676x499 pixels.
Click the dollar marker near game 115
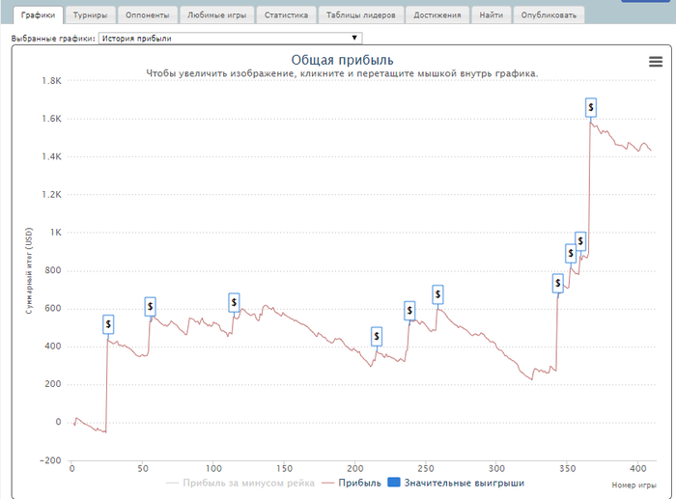pos(234,302)
